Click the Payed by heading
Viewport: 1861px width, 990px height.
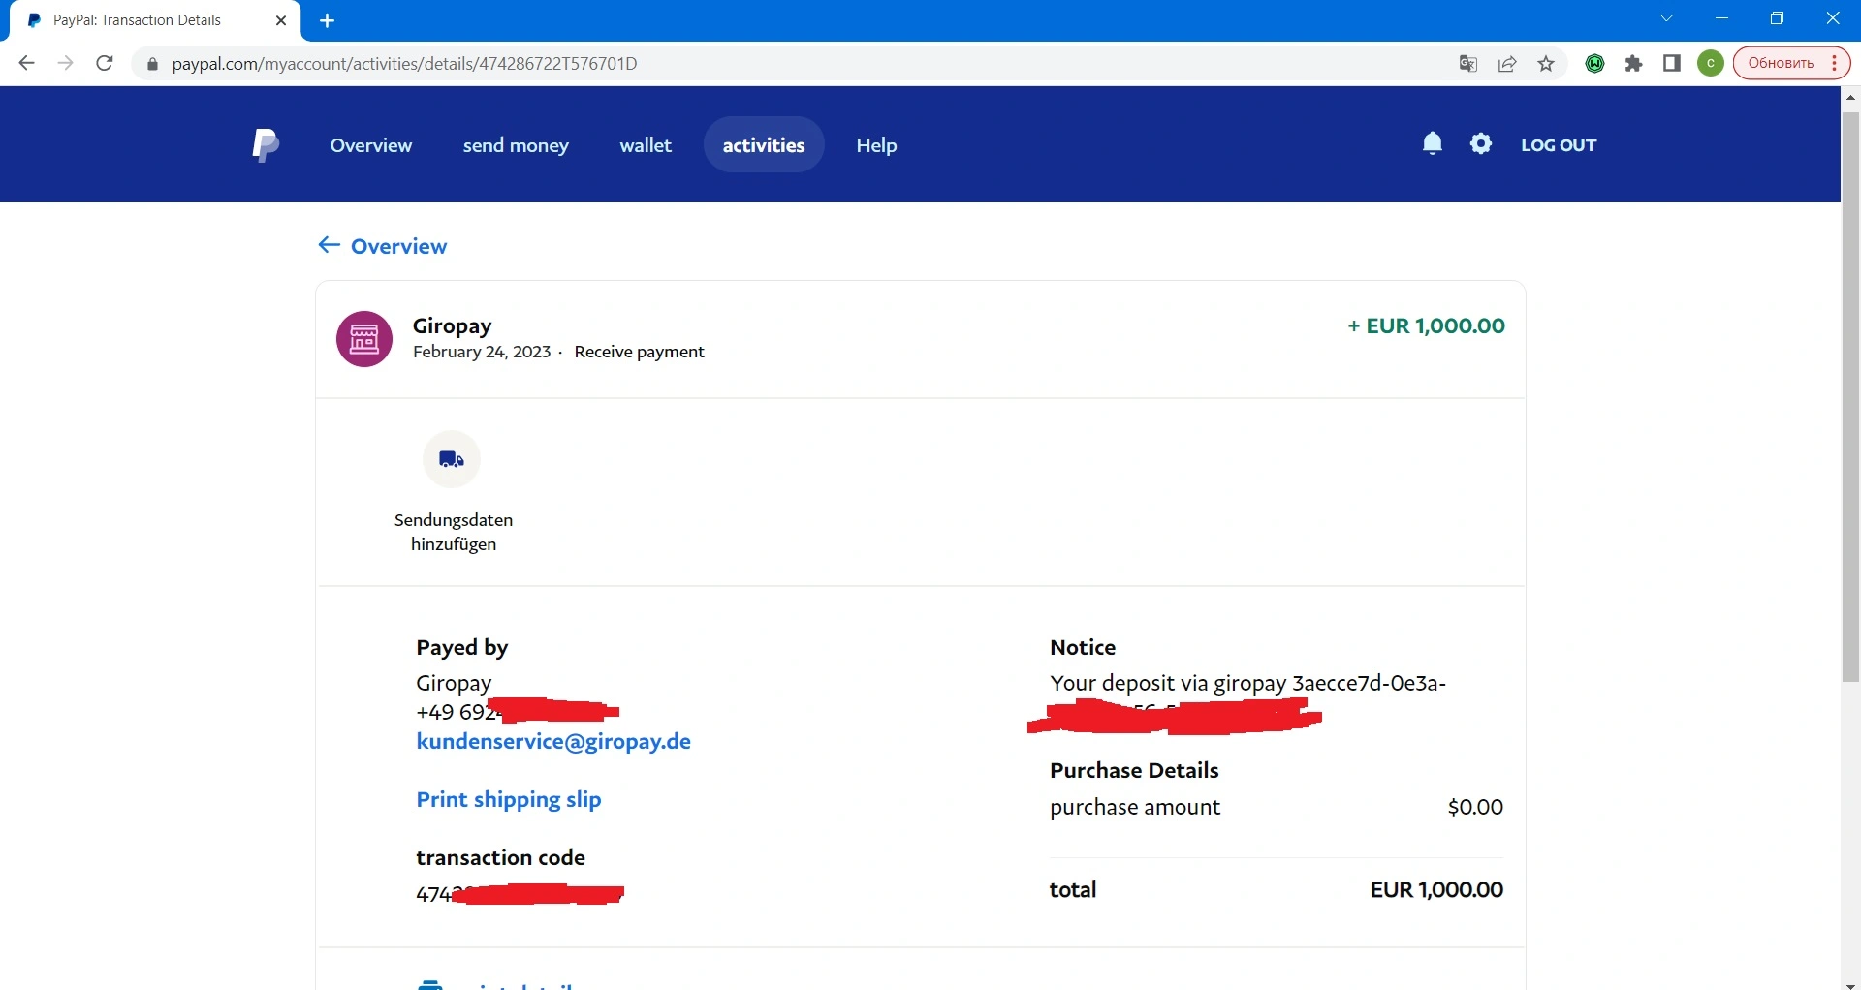pos(462,648)
